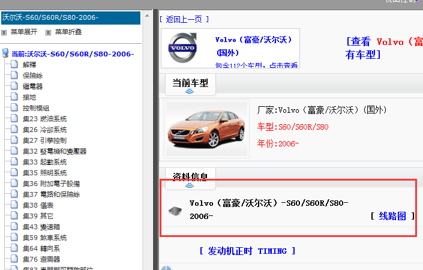Image resolution: width=423 pixels, height=270 pixels.
Task: Open 集32 發電機和變壓器 tree item
Action: pos(55,151)
